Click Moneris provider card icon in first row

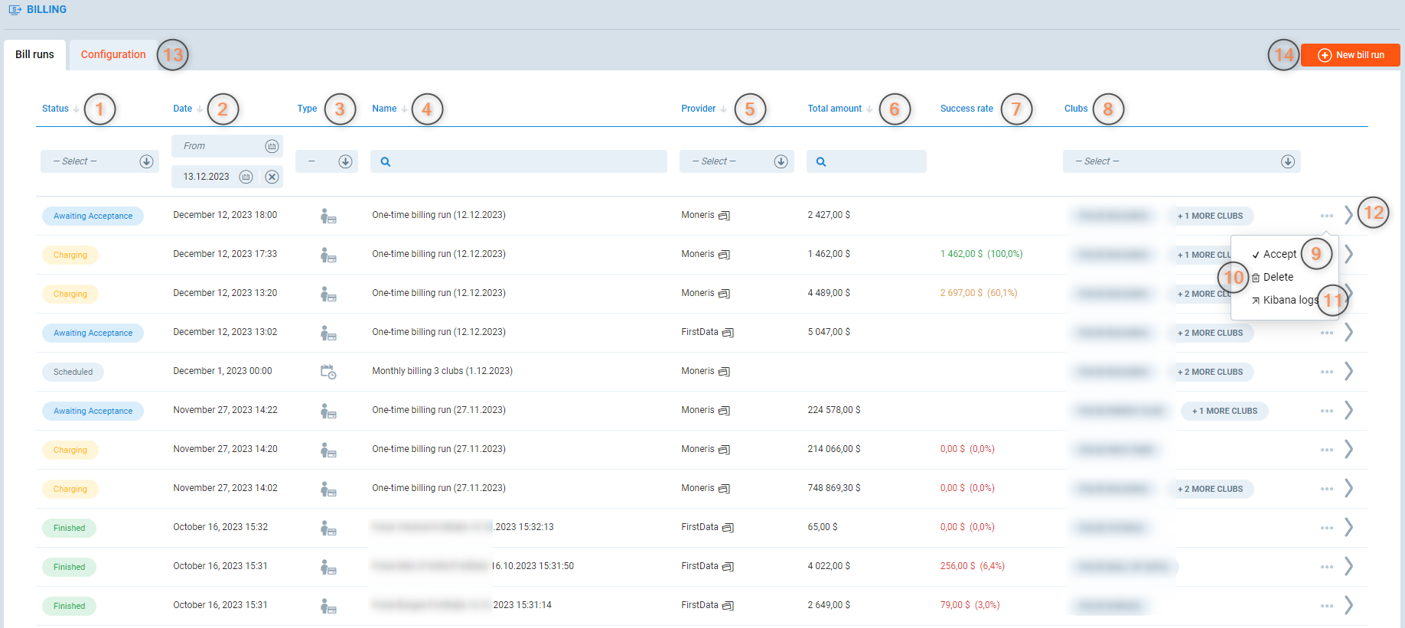pyautogui.click(x=724, y=216)
